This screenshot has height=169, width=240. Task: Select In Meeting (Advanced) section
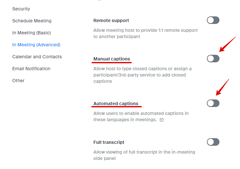pos(36,45)
